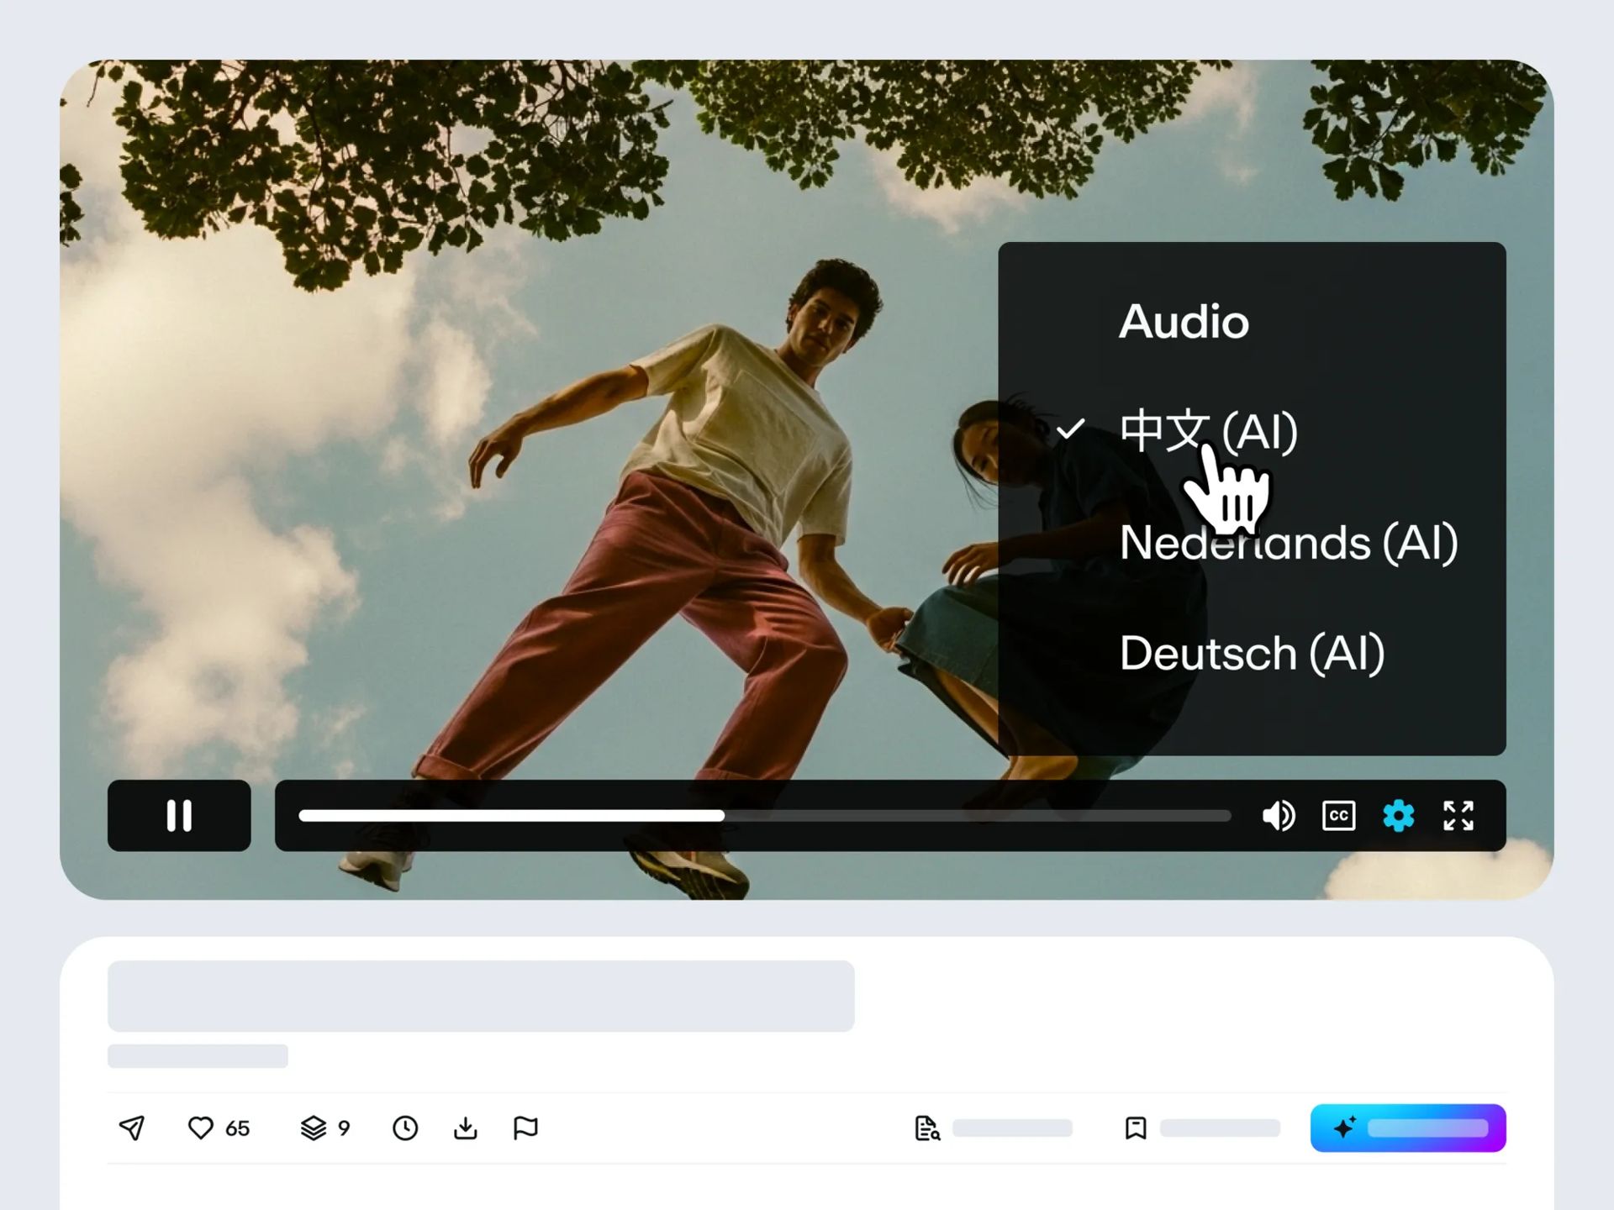
Task: Report the video using the flag icon
Action: 525,1128
